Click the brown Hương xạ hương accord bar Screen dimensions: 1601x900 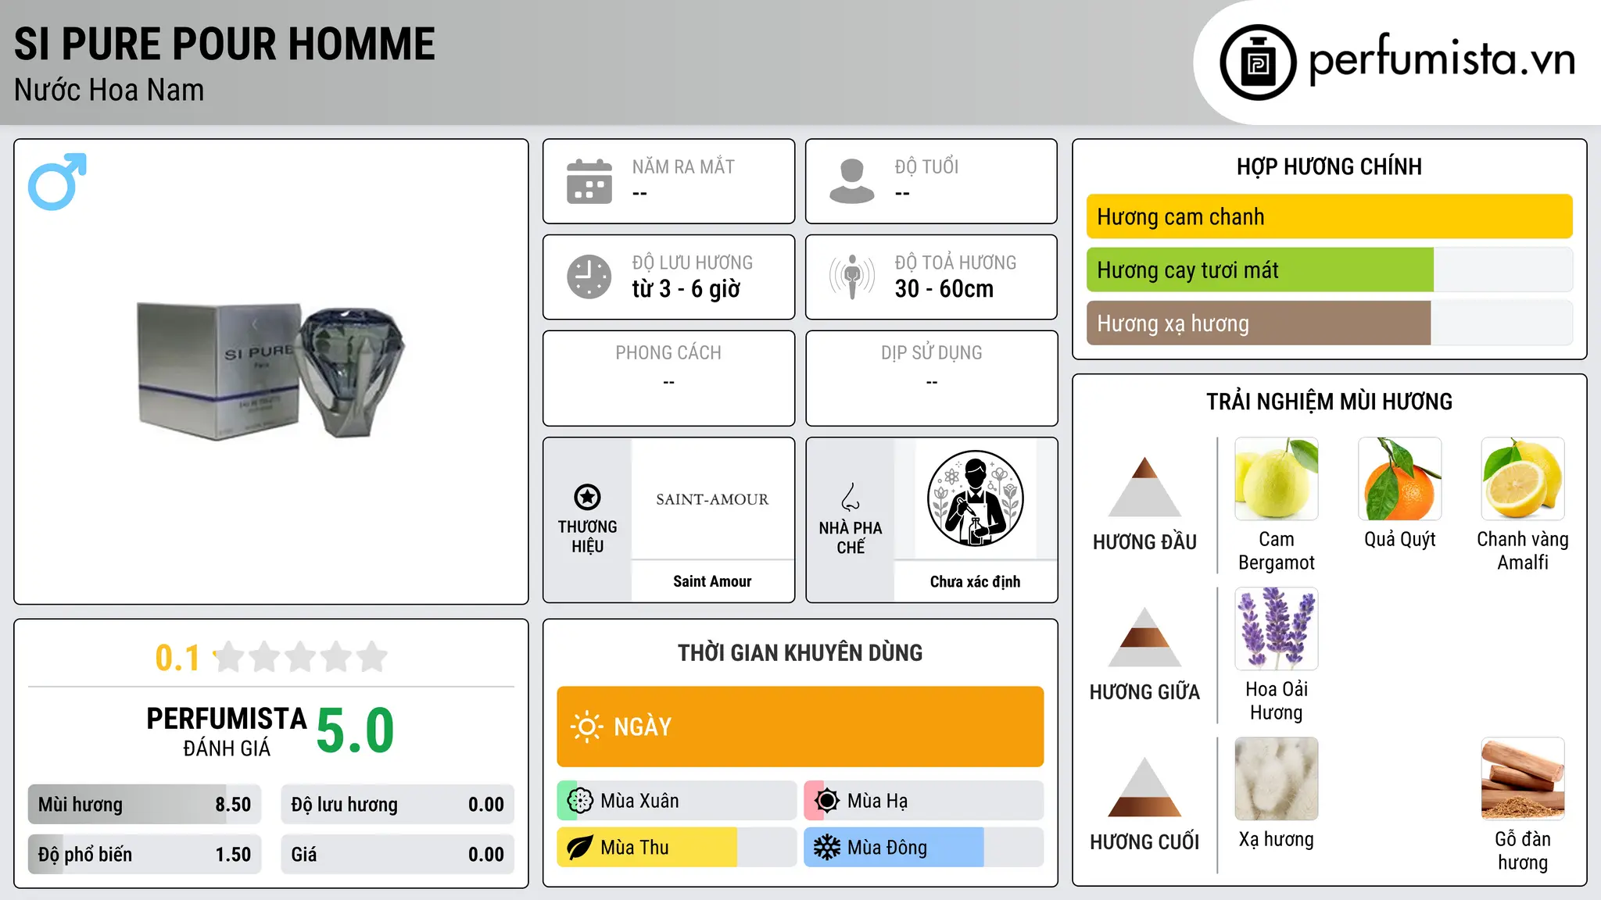tap(1330, 323)
